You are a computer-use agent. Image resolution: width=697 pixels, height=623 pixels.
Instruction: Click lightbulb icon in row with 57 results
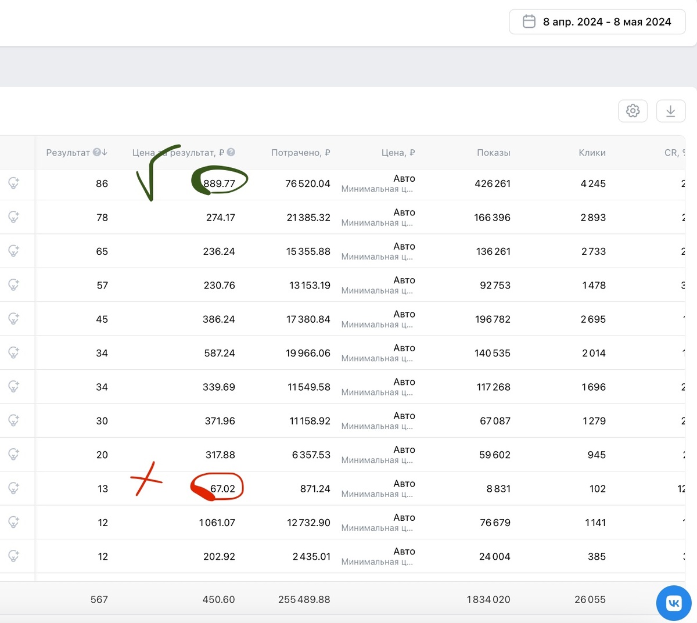click(14, 285)
